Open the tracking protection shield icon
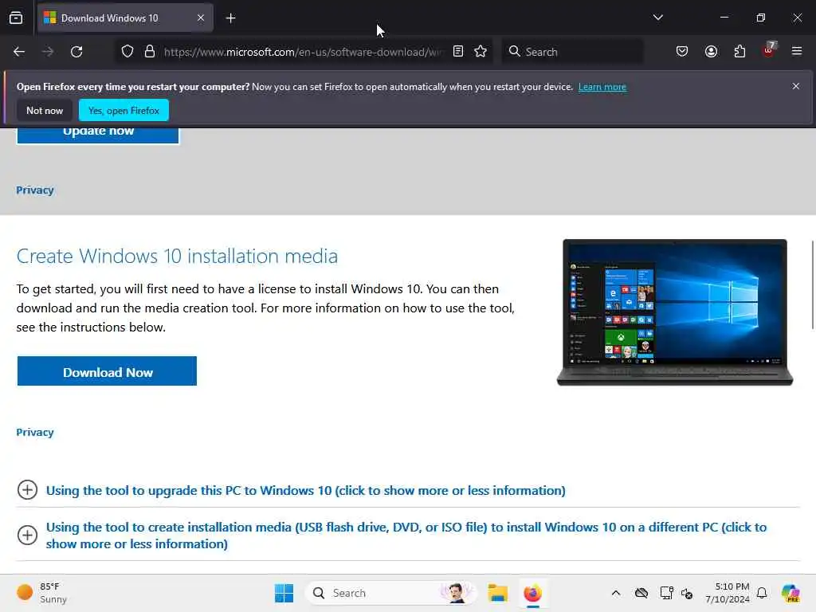This screenshot has height=612, width=816. point(127,52)
